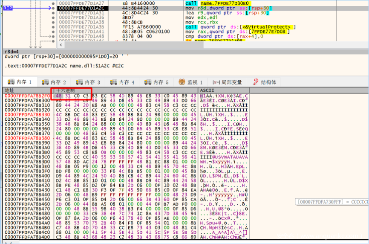
Task: Click the 内存 5 tab memory icon
Action: click(147, 82)
